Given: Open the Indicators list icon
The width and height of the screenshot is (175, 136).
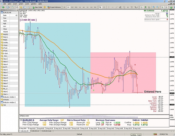Looking at the screenshot, I should pos(171,7).
